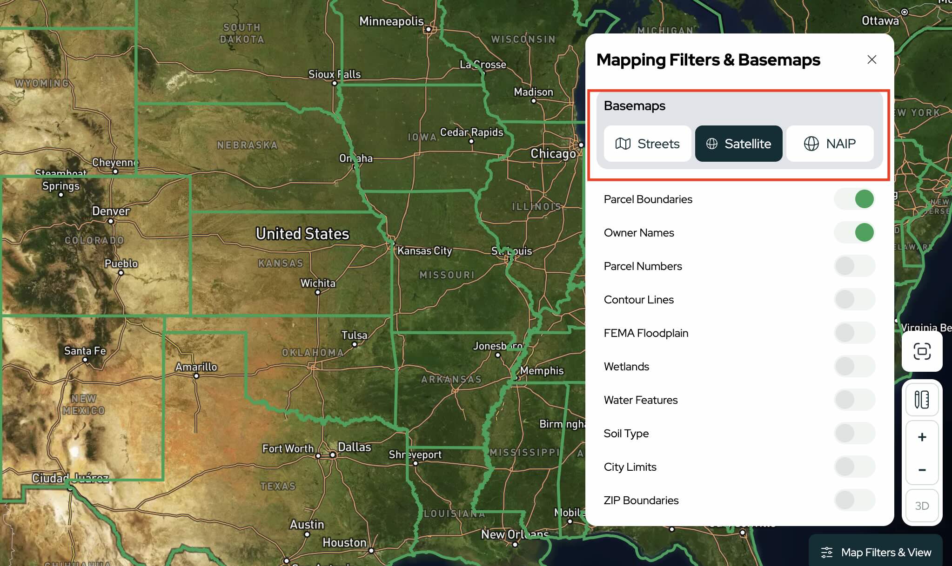Close the Mapping Filters & Basemaps panel
This screenshot has width=952, height=566.
tap(872, 59)
